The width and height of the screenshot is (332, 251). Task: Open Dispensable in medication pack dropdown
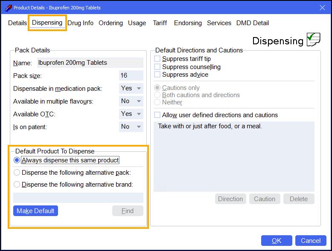coord(131,88)
